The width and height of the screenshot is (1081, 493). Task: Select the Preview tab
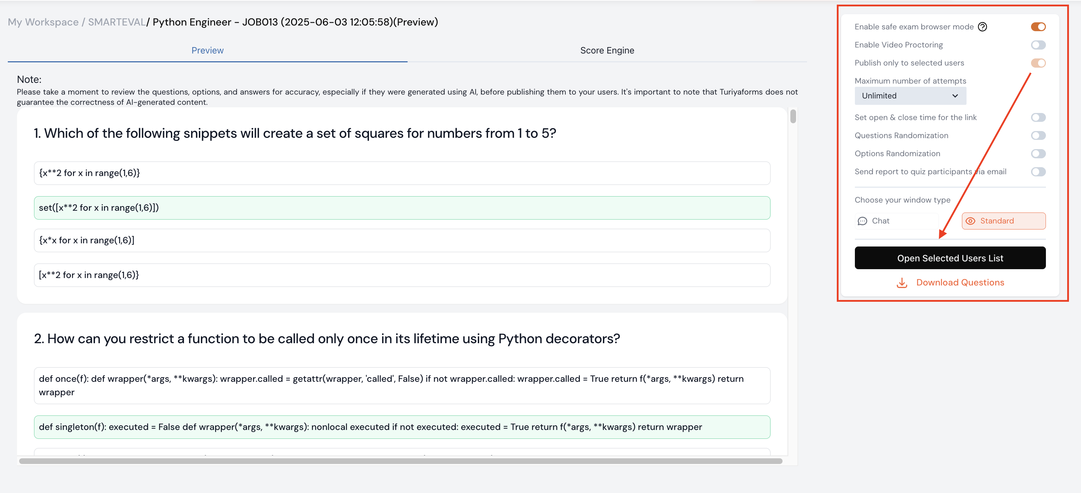pos(207,50)
